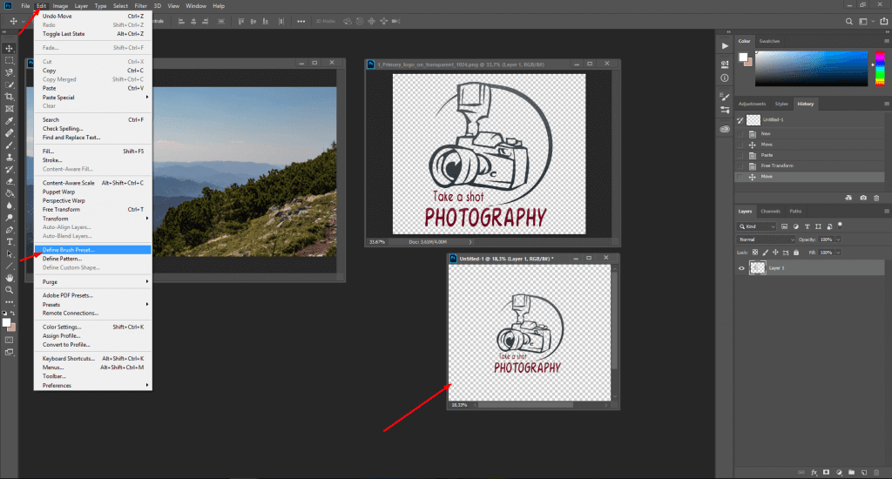Open the Fill slider dropdown arrow
The image size is (892, 479).
(x=838, y=252)
